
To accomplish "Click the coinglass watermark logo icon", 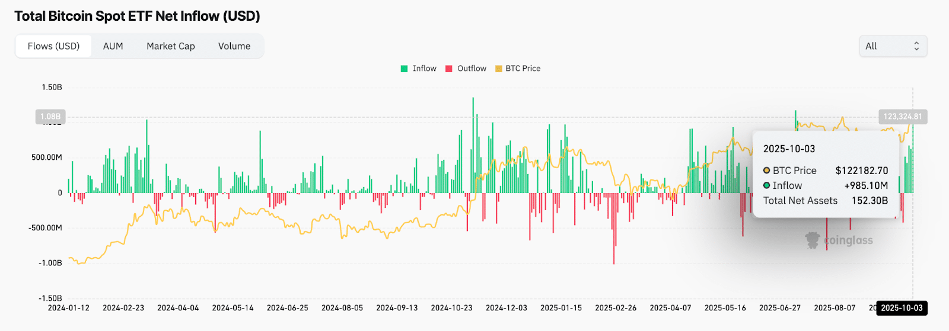I will point(812,240).
